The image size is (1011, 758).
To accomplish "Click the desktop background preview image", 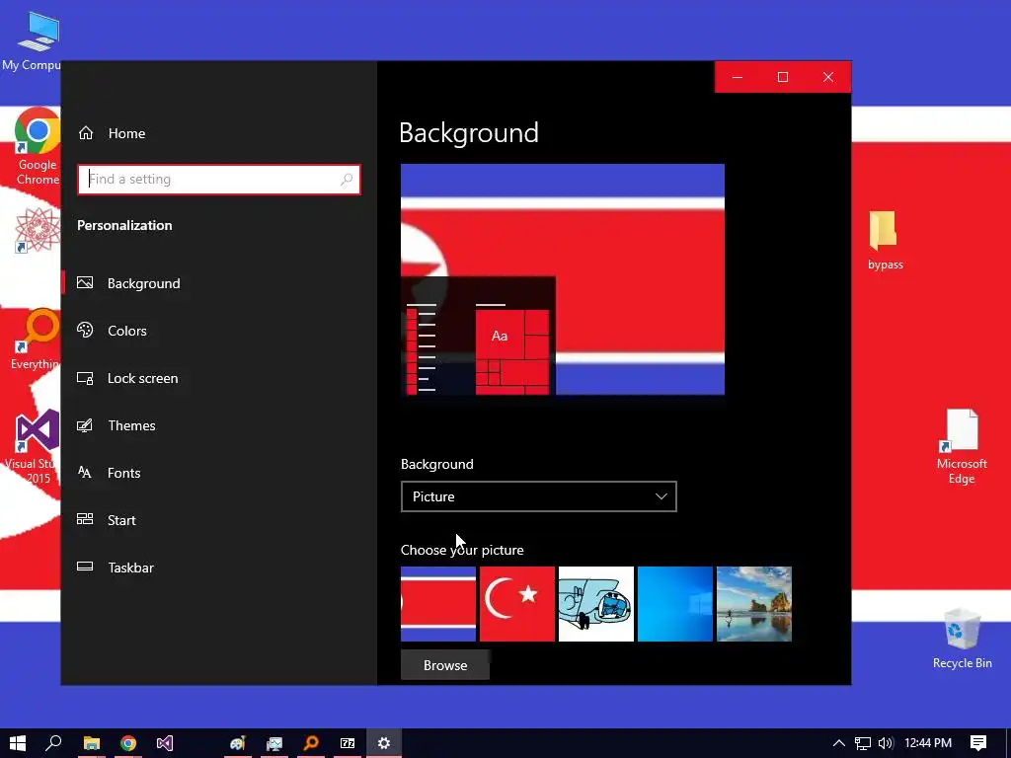I will pos(563,279).
